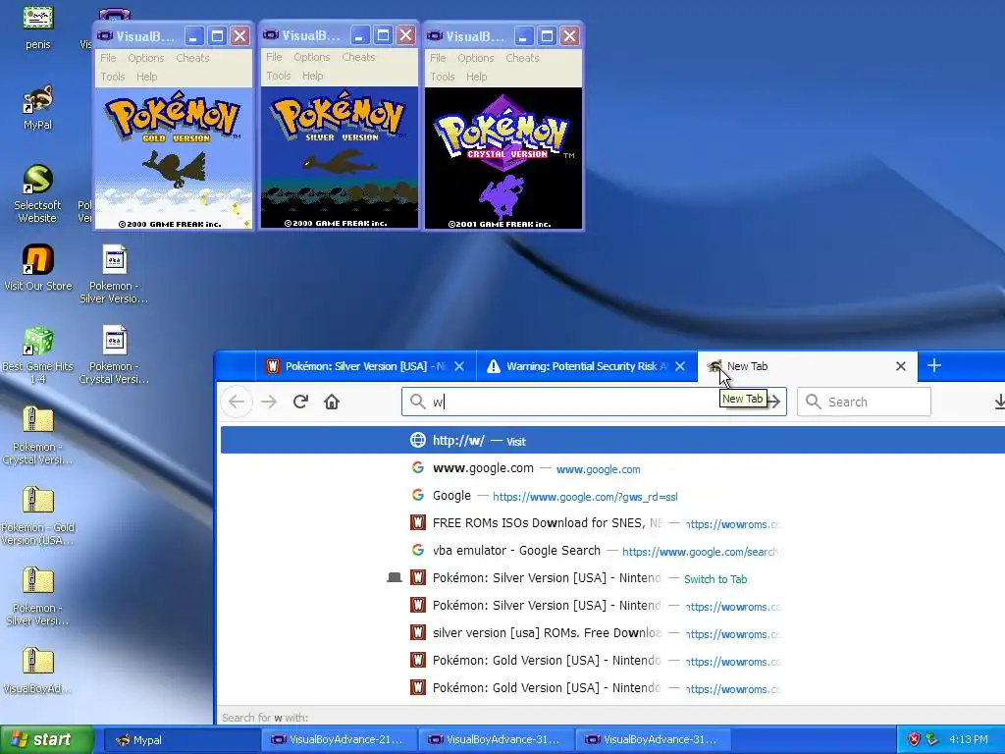1005x754 pixels.
Task: Choose the www.google.com suggestion
Action: coord(612,468)
